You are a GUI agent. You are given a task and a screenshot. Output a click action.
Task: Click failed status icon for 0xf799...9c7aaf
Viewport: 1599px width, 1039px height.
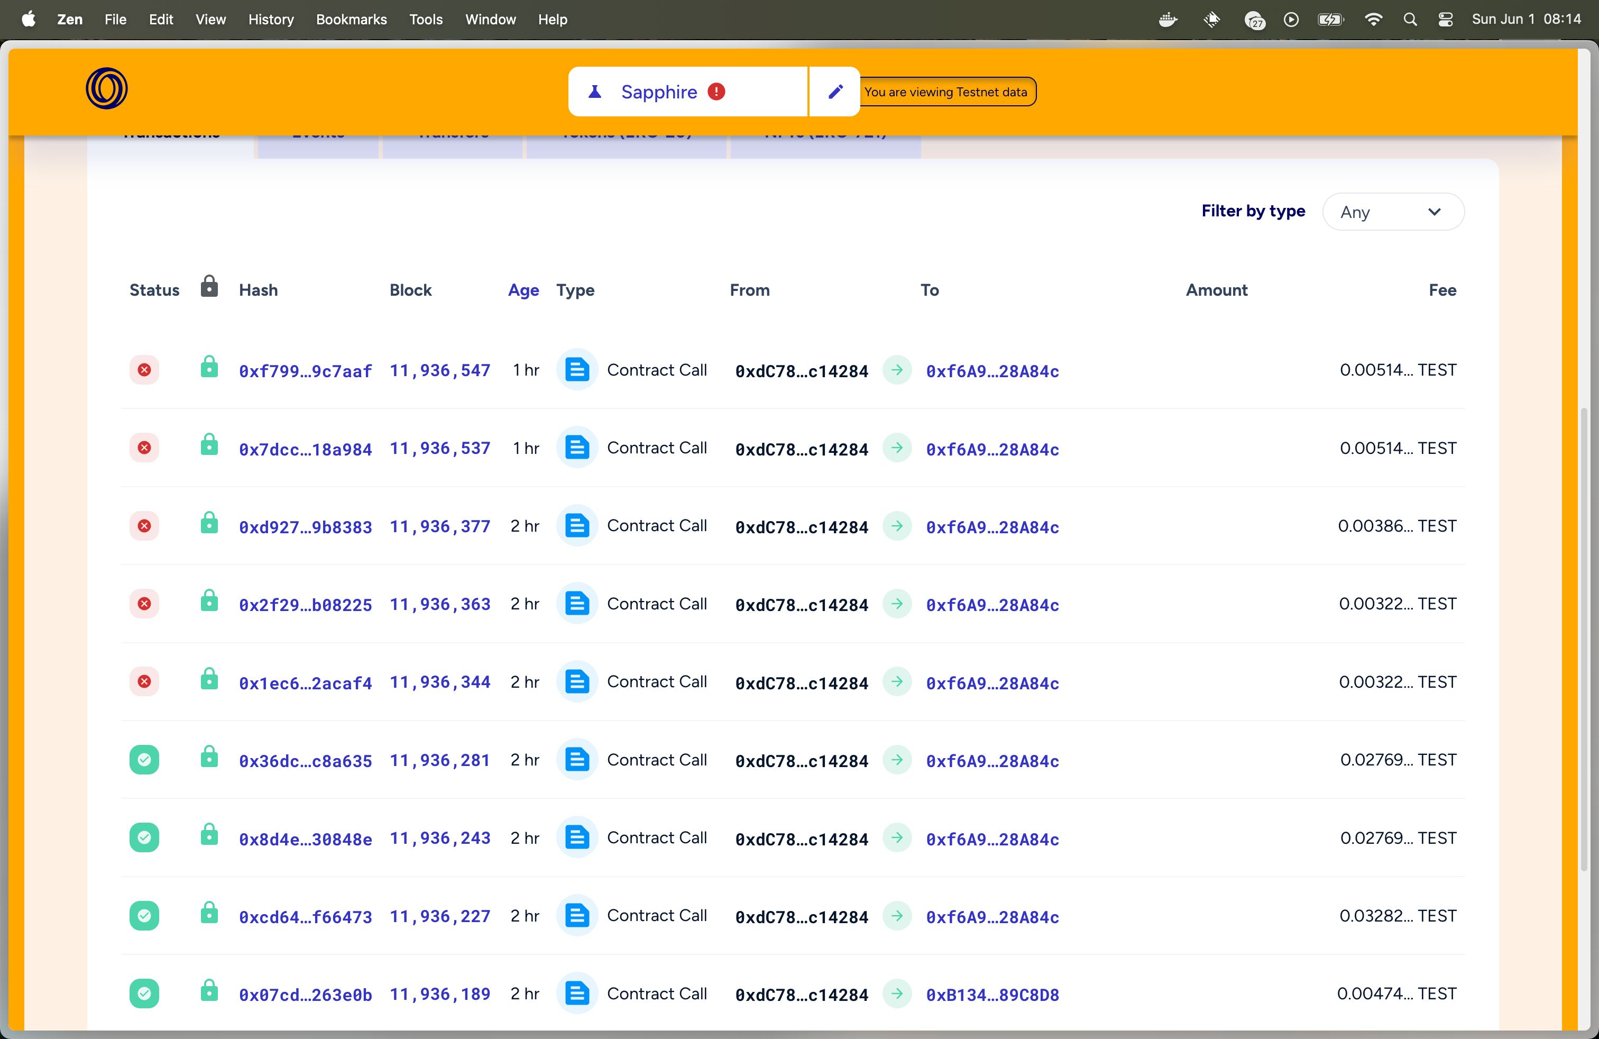144,370
